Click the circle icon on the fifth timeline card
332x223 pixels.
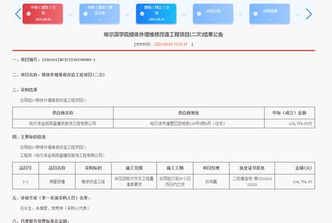(x=256, y=14)
